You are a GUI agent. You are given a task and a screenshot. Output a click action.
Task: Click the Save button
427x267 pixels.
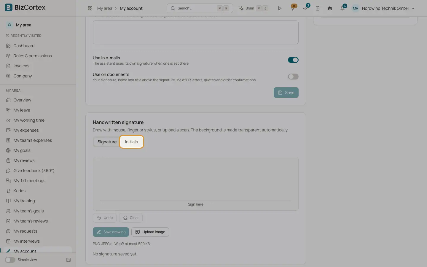[286, 93]
